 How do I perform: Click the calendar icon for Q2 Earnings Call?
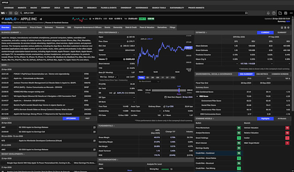pyautogui.click(x=94, y=132)
